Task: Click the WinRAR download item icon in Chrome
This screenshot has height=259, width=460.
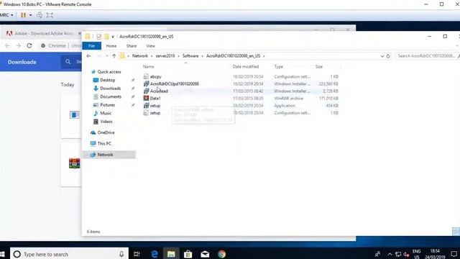Action: point(74,163)
